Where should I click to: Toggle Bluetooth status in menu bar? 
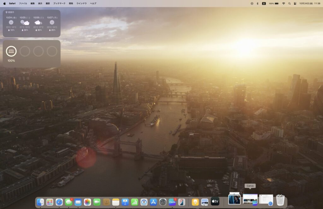(x=257, y=3)
